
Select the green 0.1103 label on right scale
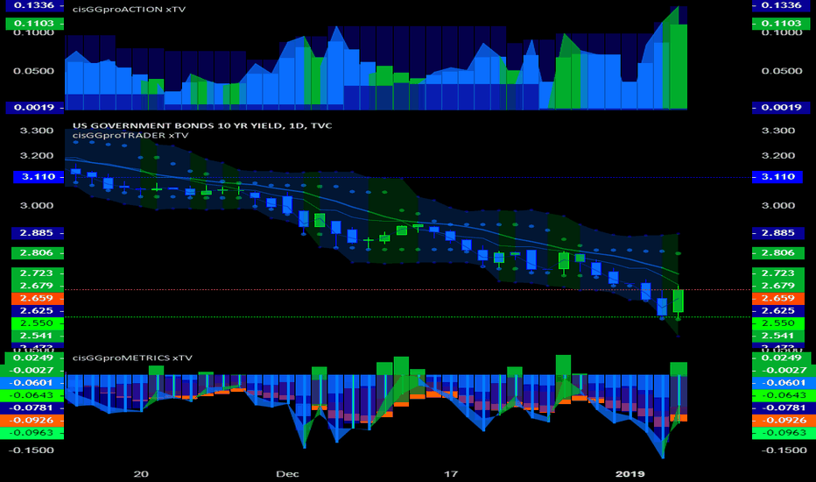(781, 23)
